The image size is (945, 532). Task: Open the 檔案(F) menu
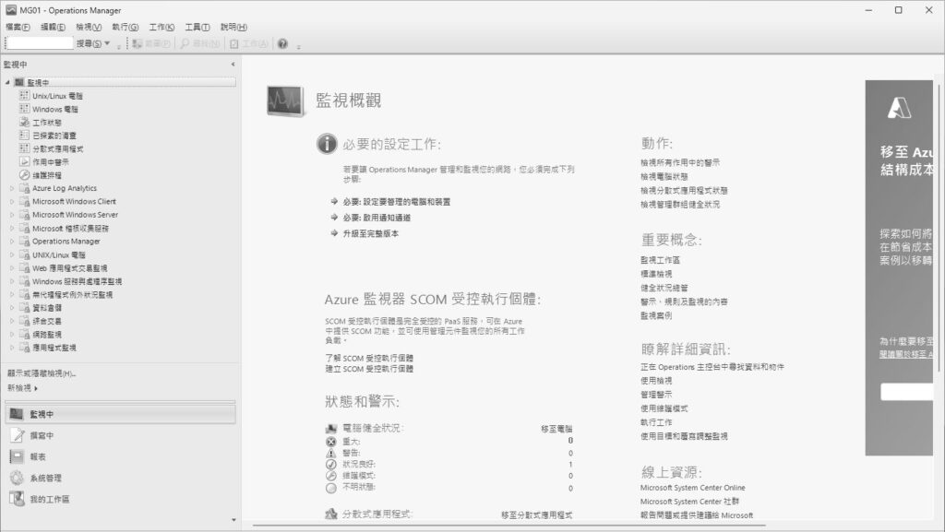[18, 27]
